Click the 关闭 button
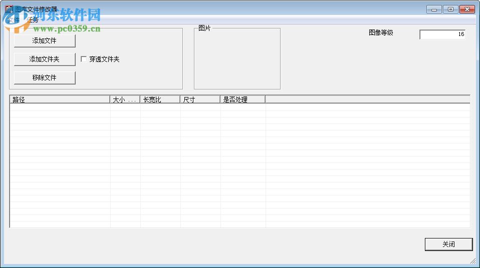Screen dimensions: 480x268 pos(449,244)
